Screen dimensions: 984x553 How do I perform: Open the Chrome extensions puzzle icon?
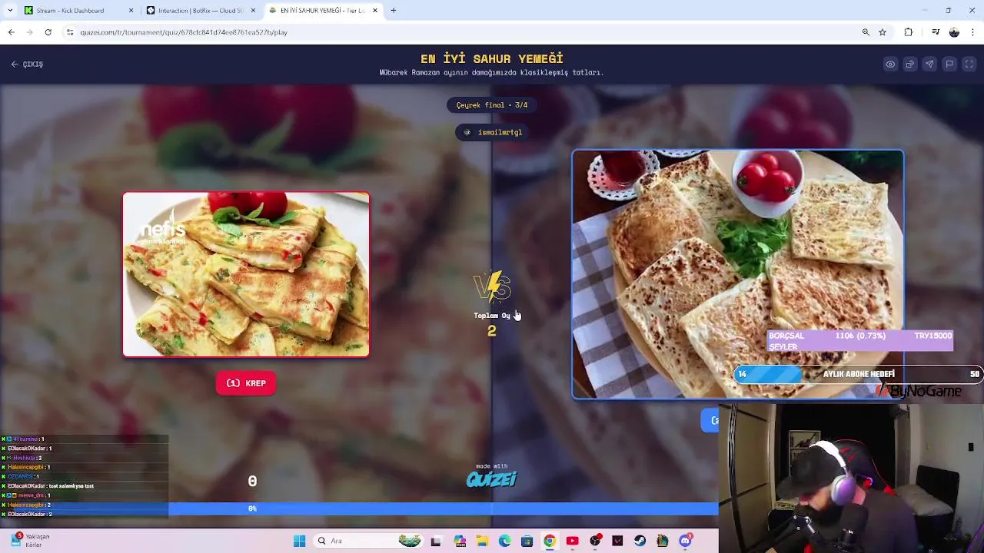coord(909,32)
